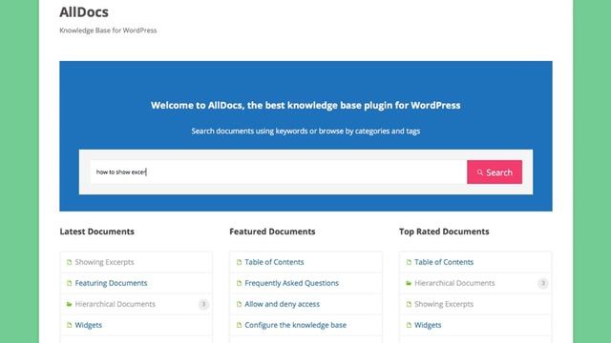Image resolution: width=611 pixels, height=343 pixels.
Task: Click folder icon beside Top Rated 'Hierarchical Documents'
Action: tap(409, 283)
